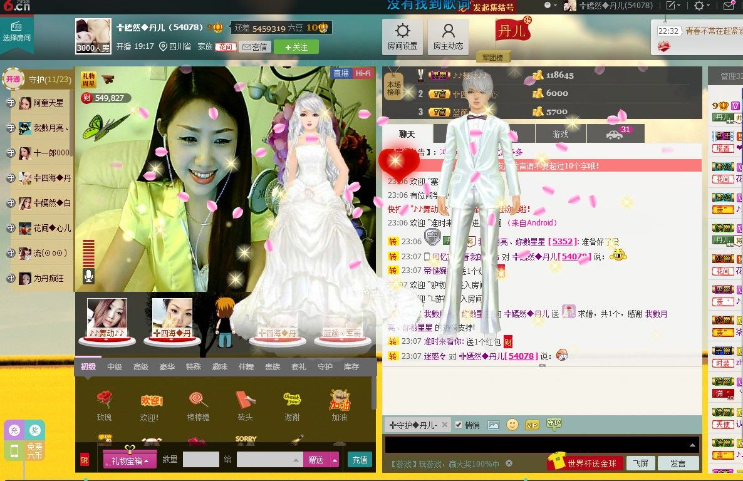Switch to the 趣味 gift tab
The image size is (743, 481).
220,366
